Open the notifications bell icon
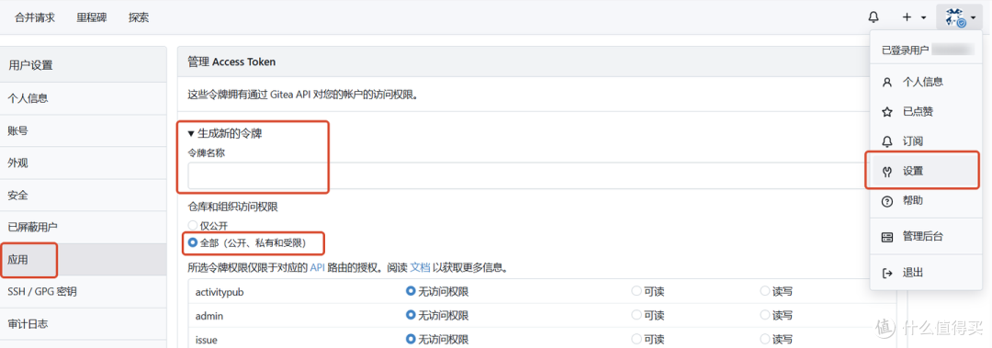 pyautogui.click(x=874, y=17)
